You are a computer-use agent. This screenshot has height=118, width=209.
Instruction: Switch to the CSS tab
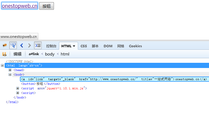[84, 46]
